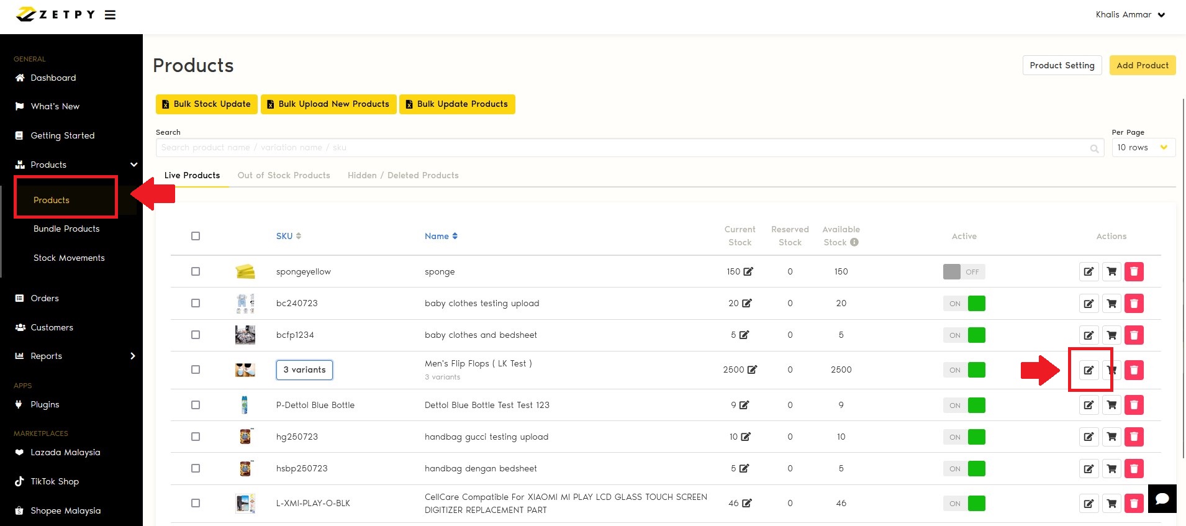Screen dimensions: 1186x526
Task: Click Bulk Stock Update button
Action: (206, 104)
